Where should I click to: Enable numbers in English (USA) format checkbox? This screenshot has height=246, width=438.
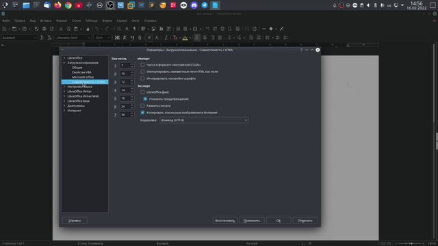pos(142,65)
